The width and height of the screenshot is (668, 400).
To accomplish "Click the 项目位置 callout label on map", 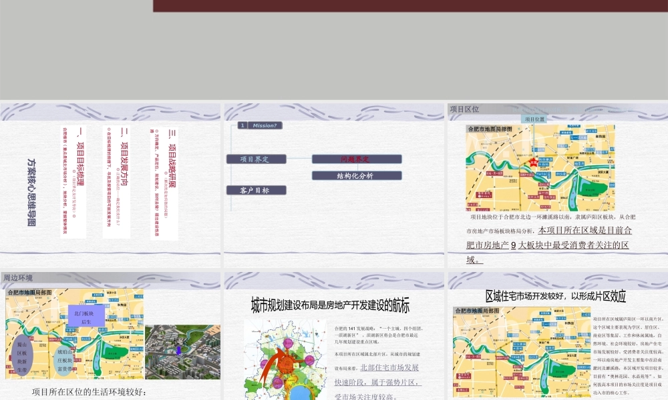I will point(534,119).
